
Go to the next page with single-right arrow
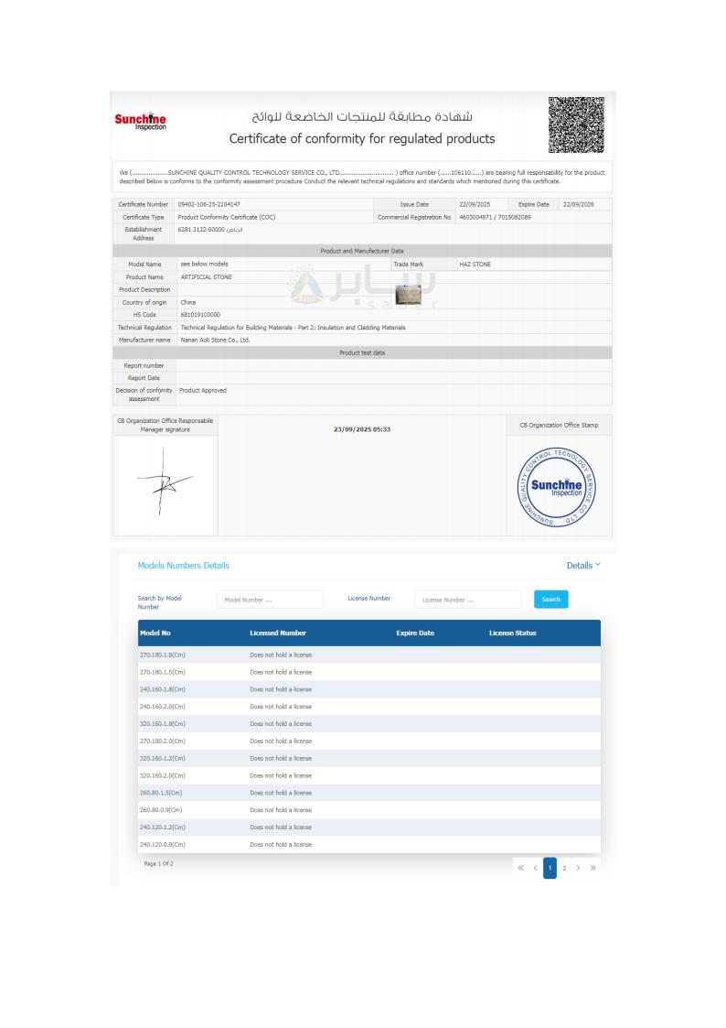click(578, 867)
